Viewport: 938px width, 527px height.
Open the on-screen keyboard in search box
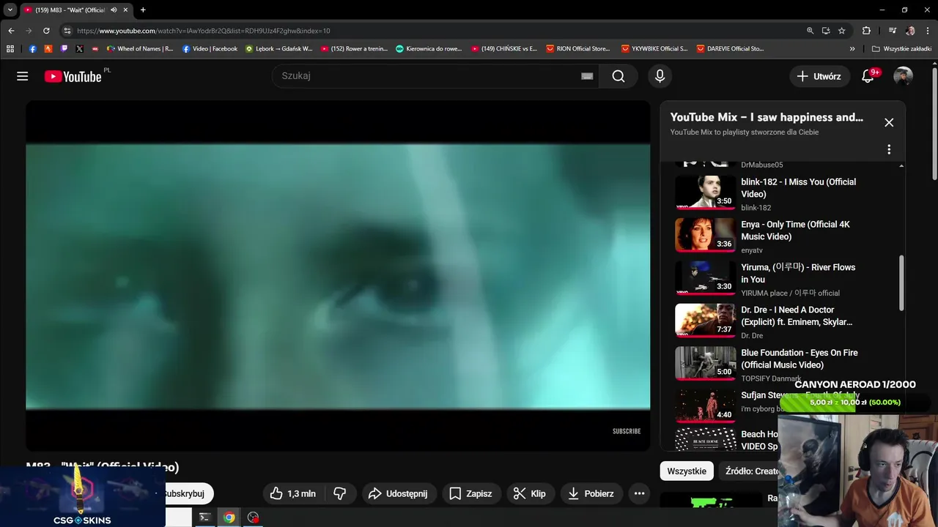(587, 76)
